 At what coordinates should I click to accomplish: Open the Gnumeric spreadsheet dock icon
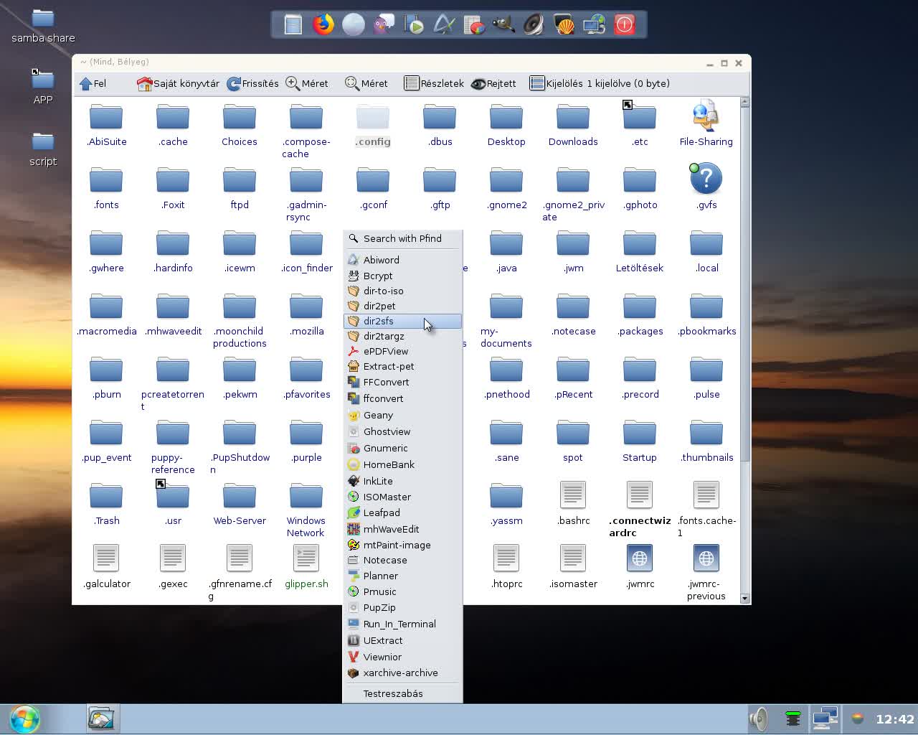tap(474, 24)
